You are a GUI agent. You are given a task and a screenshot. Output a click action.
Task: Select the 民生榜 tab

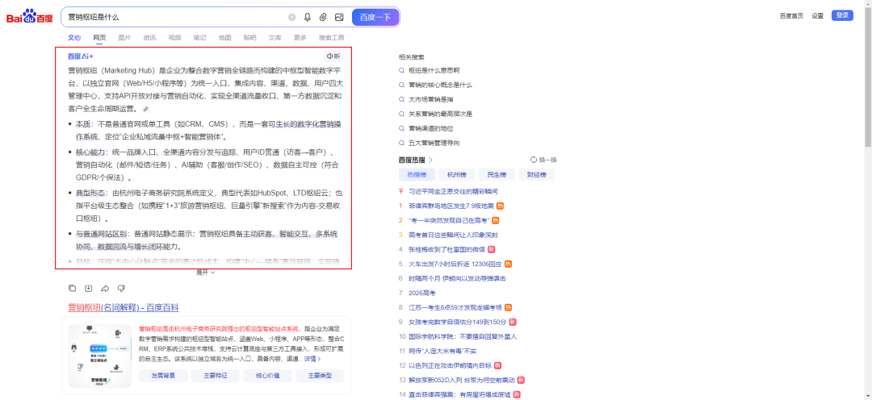coord(497,174)
